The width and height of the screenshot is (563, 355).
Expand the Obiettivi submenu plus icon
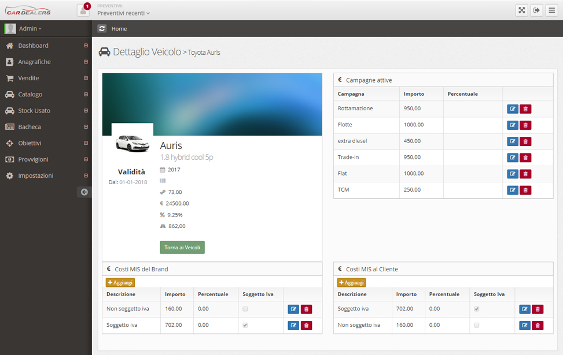(x=86, y=143)
